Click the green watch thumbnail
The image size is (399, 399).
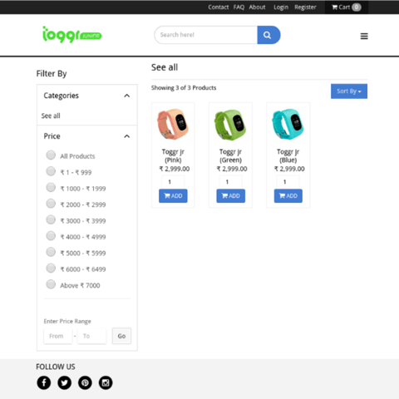click(x=230, y=125)
